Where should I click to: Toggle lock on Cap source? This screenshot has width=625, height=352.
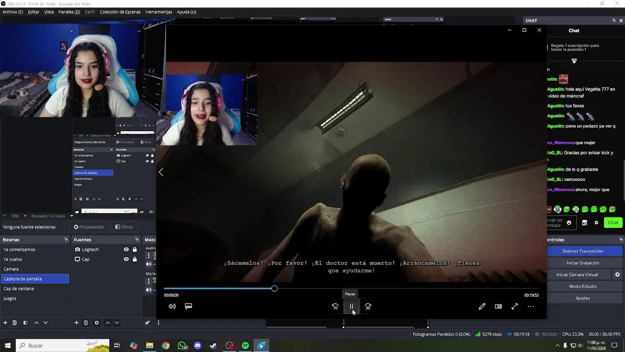coord(135,259)
